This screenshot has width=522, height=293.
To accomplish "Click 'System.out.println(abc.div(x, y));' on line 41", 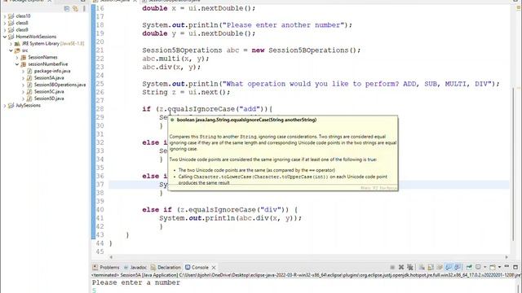I will coord(230,218).
